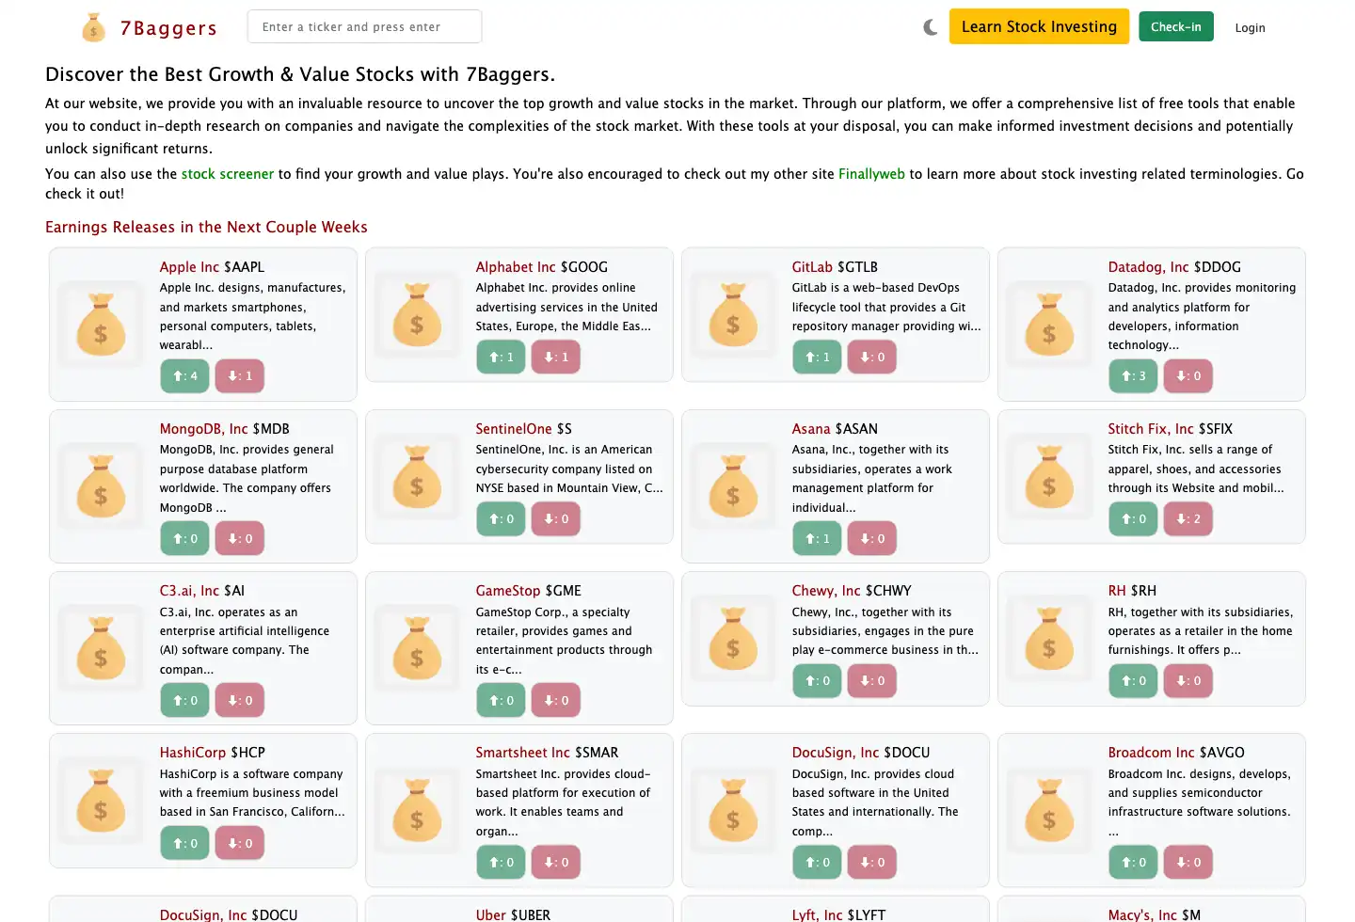Downvote Alphabet Inc stock

[x=556, y=358]
